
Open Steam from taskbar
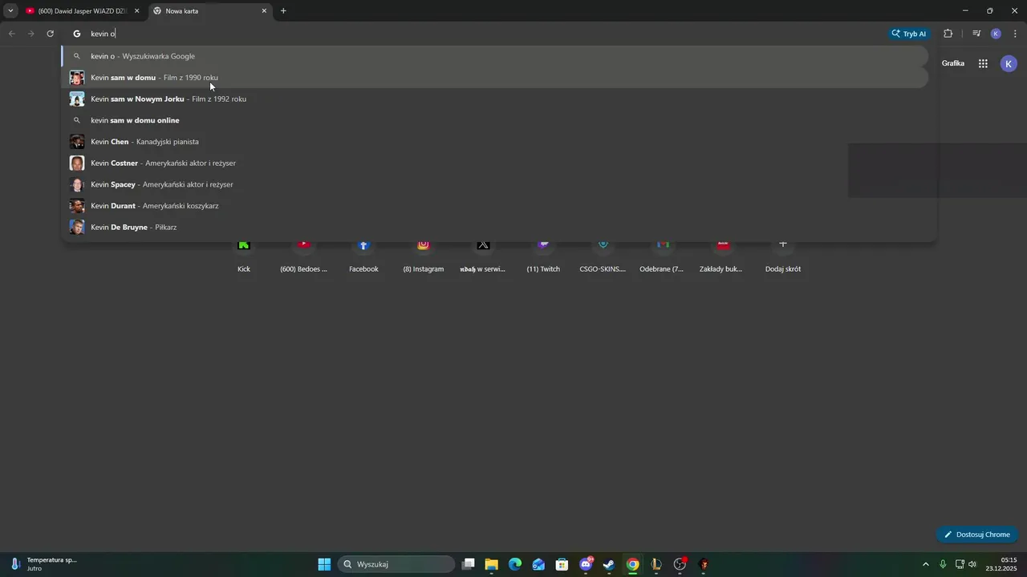(x=609, y=564)
